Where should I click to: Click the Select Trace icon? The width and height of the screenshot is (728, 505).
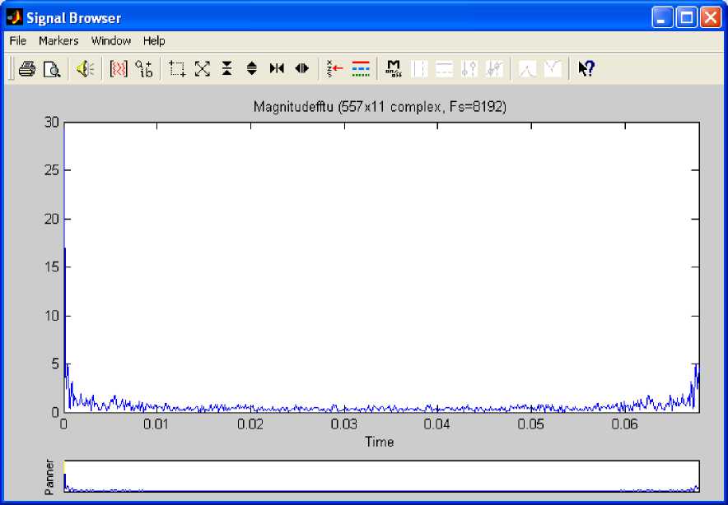pyautogui.click(x=334, y=69)
